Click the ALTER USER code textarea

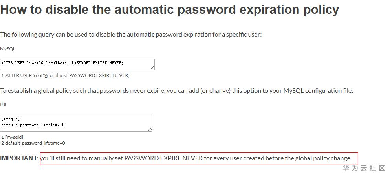point(77,64)
